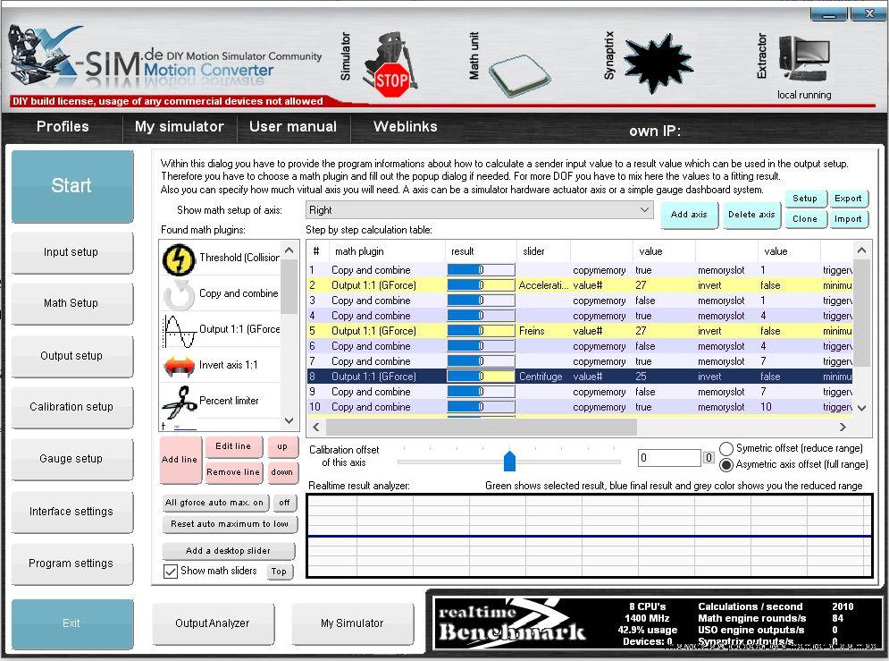
Task: Click the small 0 reset button beside offset field
Action: pos(709,458)
